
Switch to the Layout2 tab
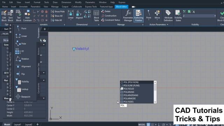pos(29,125)
